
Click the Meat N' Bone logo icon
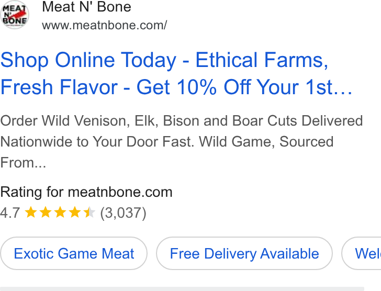pyautogui.click(x=15, y=15)
